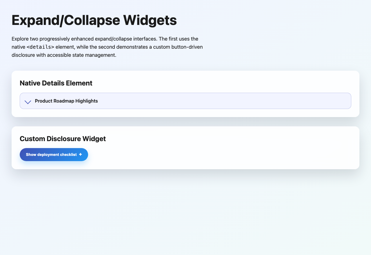
Task: Click the Expand/Collapse Widgets page title
Action: tap(94, 20)
